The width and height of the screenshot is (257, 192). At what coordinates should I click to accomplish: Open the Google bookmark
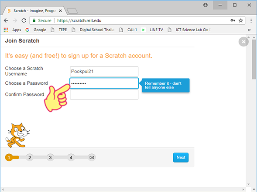point(36,30)
